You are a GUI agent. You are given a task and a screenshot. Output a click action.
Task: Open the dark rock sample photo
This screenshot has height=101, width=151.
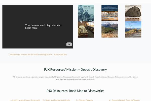(133, 13)
